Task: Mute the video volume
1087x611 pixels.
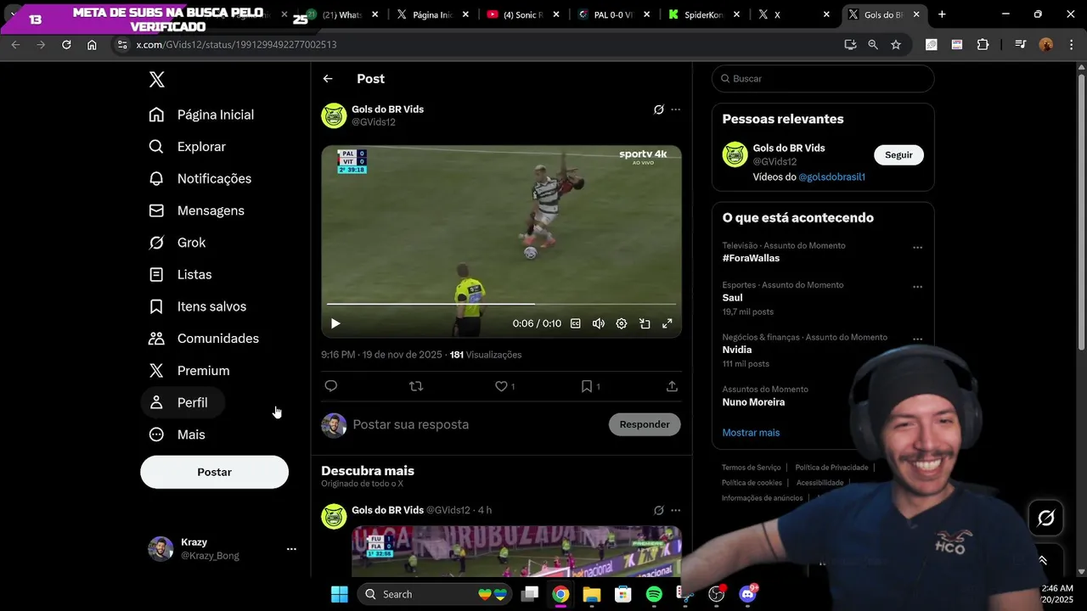Action: (599, 323)
